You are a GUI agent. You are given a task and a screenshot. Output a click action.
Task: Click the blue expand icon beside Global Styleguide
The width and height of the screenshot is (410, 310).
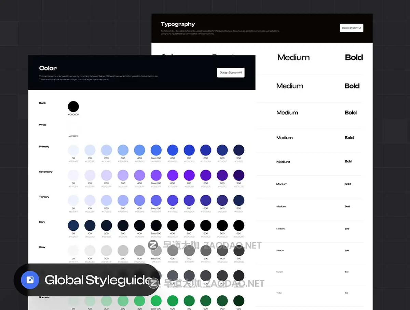[x=29, y=280]
